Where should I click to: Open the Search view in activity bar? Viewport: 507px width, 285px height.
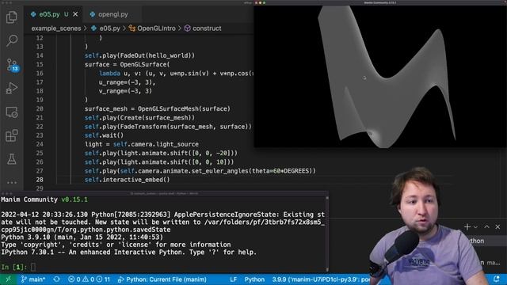(x=12, y=40)
